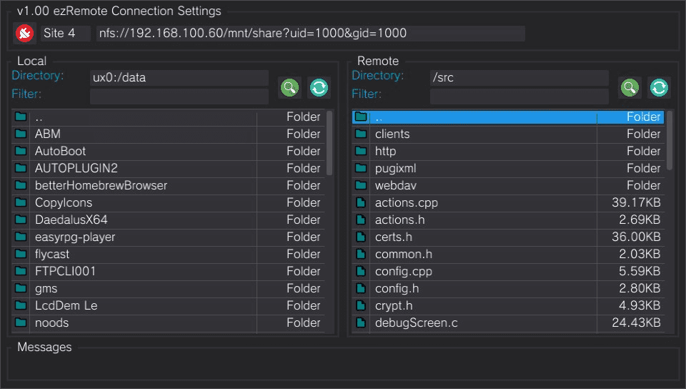Focus the Local Filter text field
This screenshot has height=389, width=686.
click(x=179, y=96)
